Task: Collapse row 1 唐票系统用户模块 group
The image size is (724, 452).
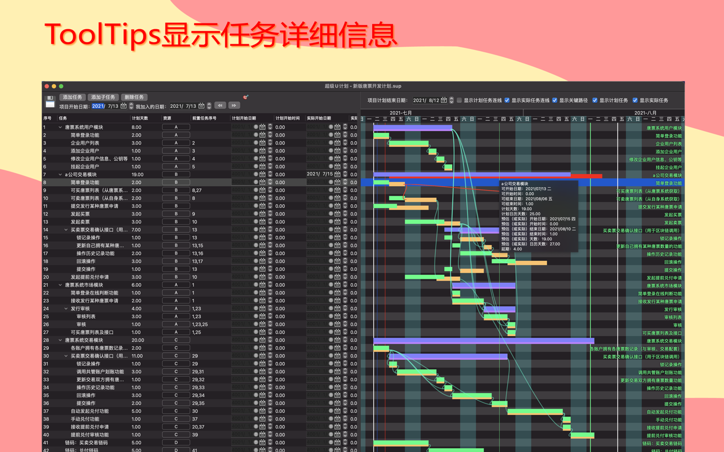Action: click(60, 128)
